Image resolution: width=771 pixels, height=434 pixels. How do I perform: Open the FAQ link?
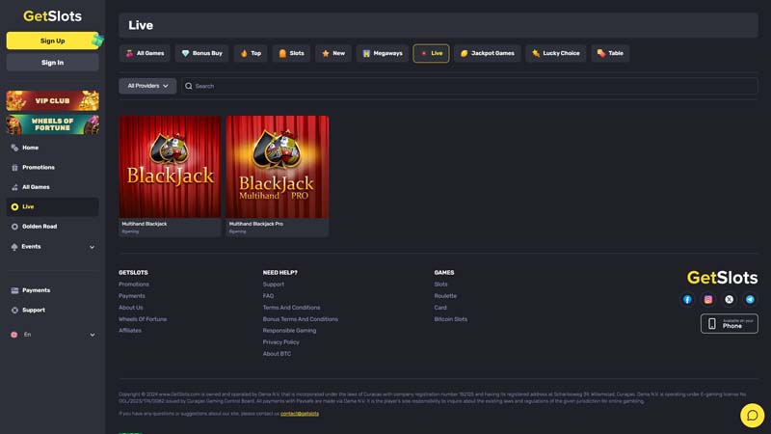268,296
